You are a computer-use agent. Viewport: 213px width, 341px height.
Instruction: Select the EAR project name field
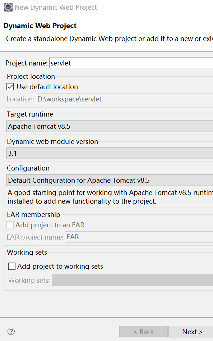pyautogui.click(x=139, y=237)
